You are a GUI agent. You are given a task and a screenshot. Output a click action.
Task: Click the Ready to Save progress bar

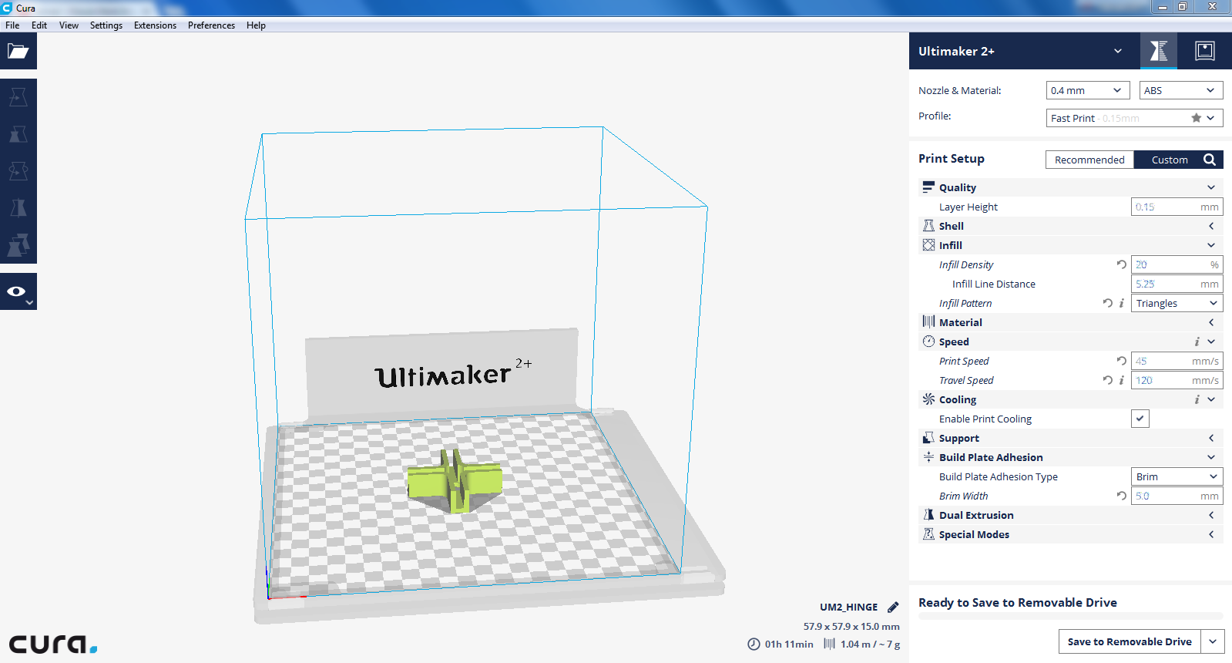coord(1071,616)
